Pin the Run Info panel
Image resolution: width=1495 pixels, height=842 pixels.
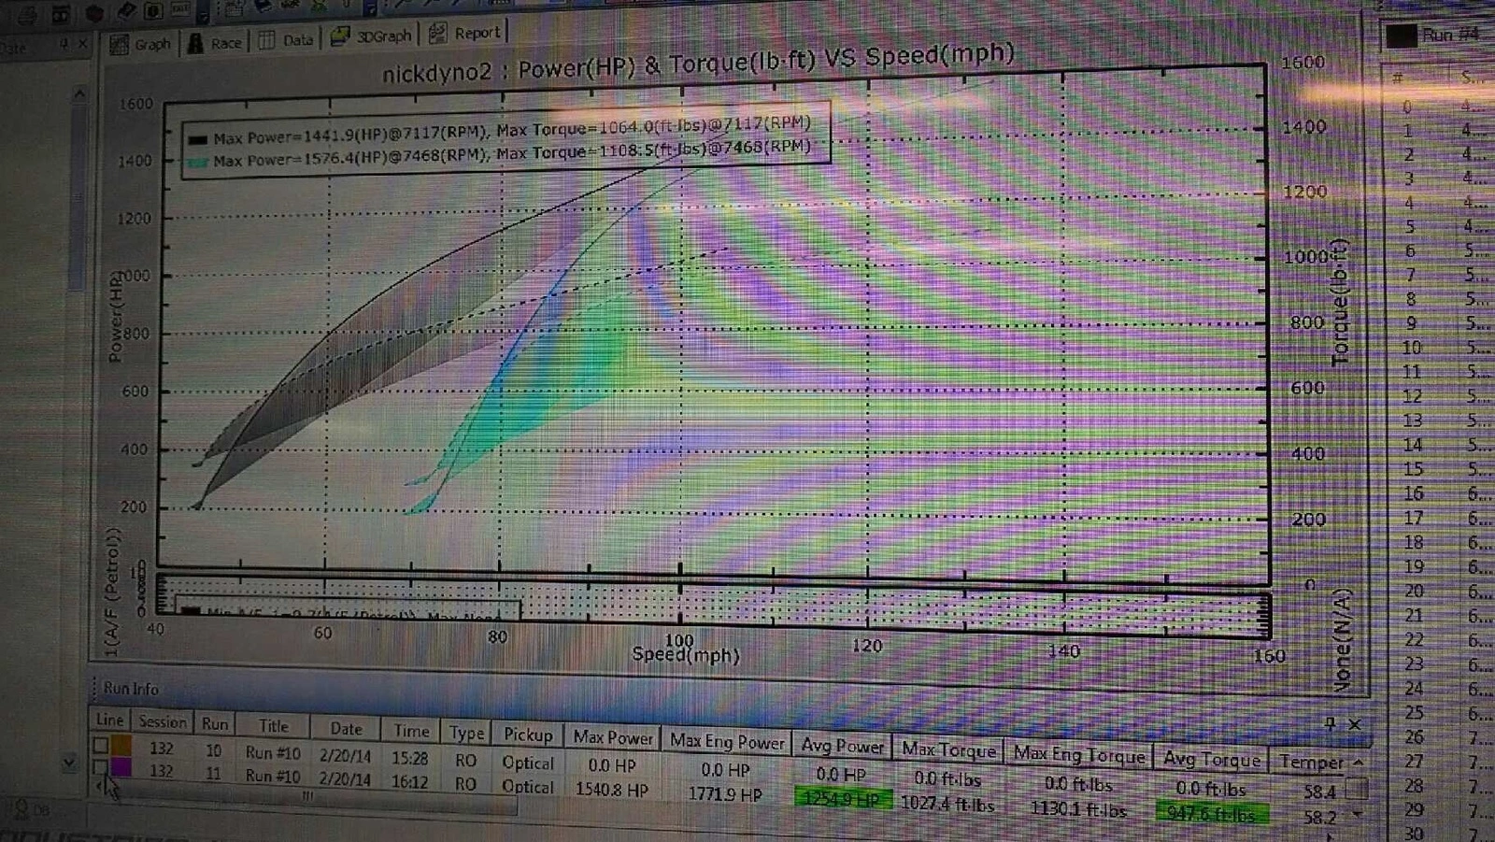1331,722
